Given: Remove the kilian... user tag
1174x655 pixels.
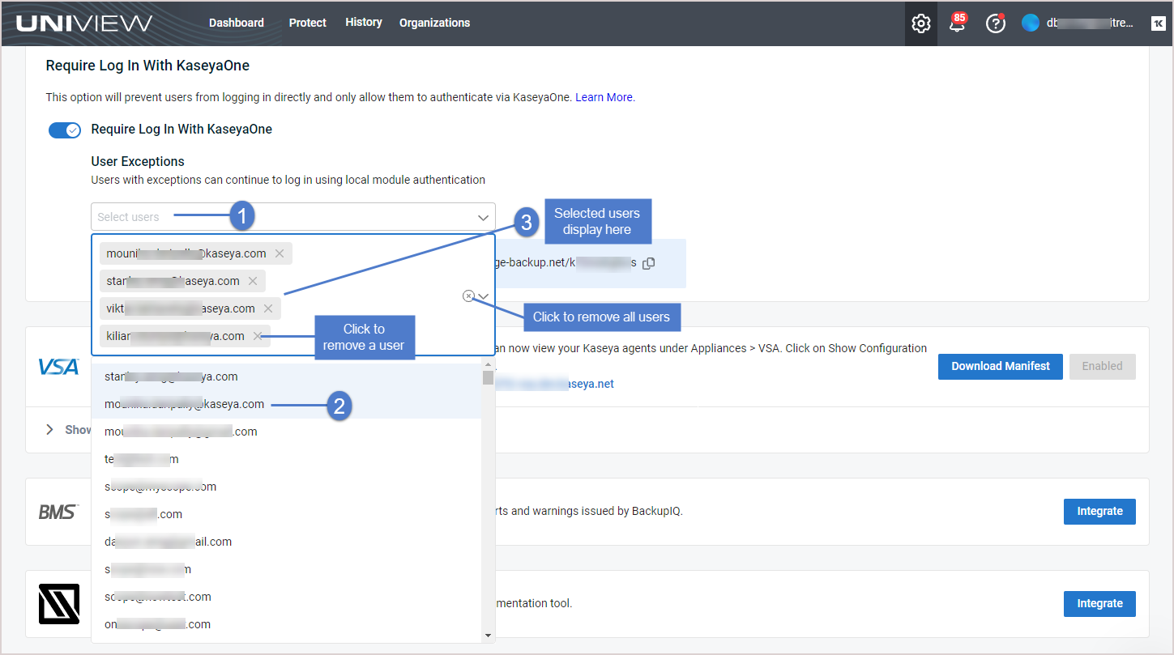Looking at the screenshot, I should click(x=258, y=336).
